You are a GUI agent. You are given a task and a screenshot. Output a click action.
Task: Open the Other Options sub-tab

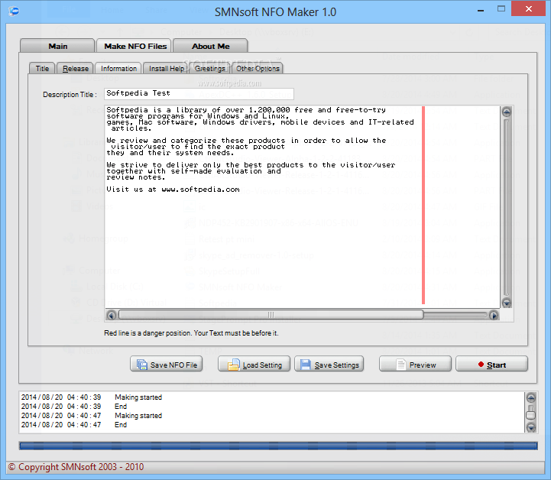258,69
